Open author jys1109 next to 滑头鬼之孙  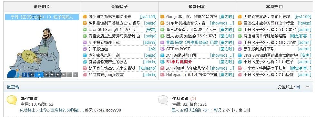[148, 17]
